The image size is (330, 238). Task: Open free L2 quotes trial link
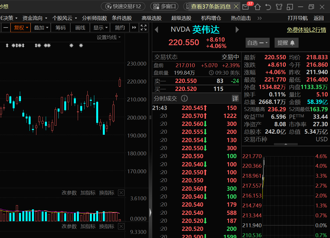[x=307, y=30]
